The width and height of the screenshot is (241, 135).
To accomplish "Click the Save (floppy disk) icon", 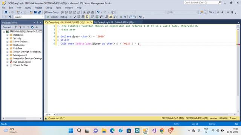I will [x=35, y=12].
